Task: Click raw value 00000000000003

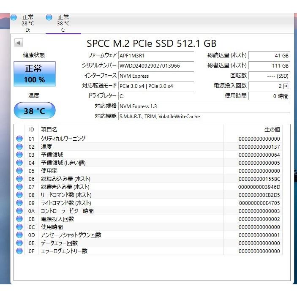Action: [259, 211]
